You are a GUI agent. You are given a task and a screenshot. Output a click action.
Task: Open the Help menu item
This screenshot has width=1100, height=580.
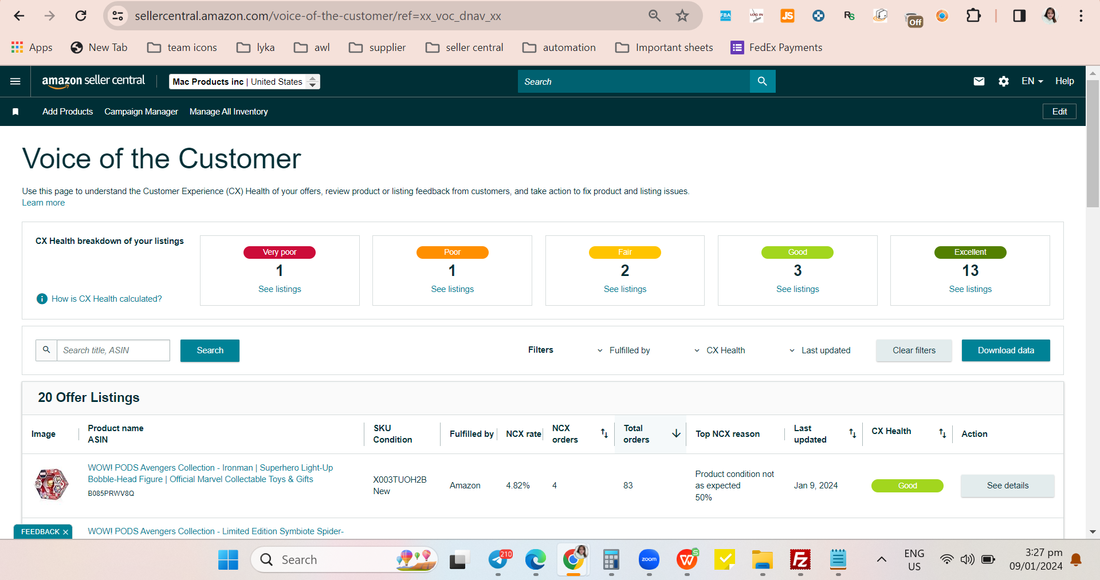[1064, 81]
